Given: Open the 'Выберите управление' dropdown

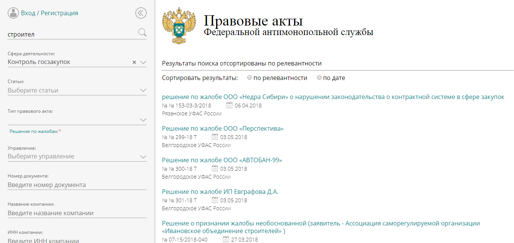Looking at the screenshot, I should (143, 157).
